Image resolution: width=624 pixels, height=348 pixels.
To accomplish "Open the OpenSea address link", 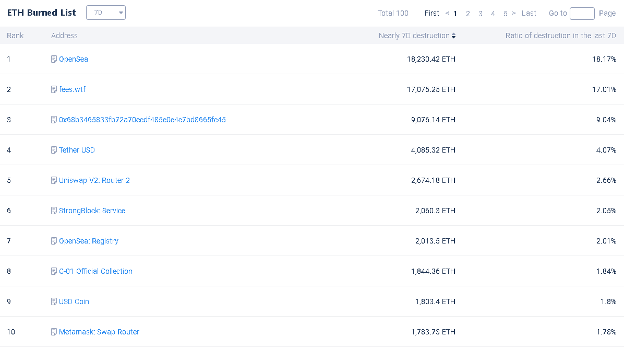I will [x=73, y=59].
